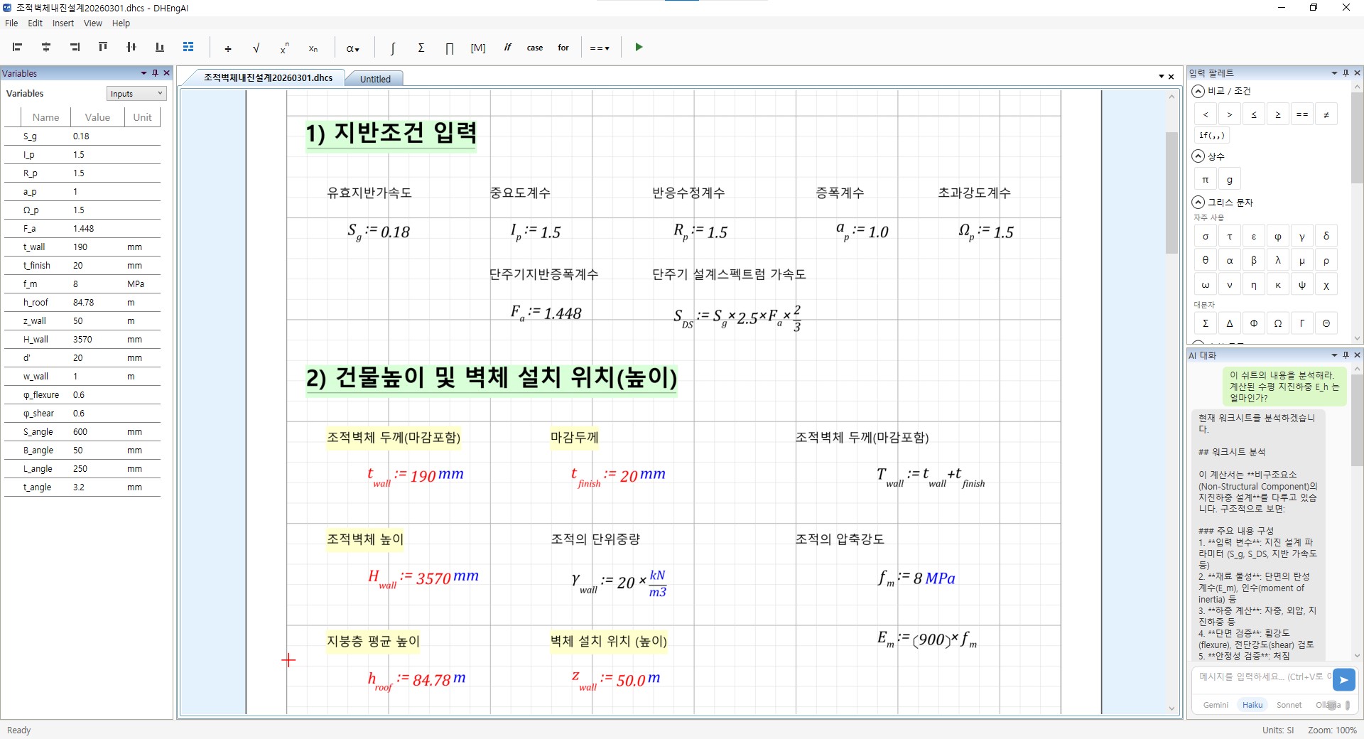
Task: Send the AI chat message
Action: pos(1343,680)
